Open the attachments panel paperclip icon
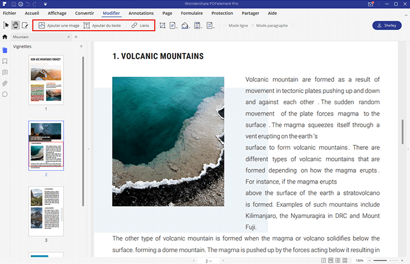This screenshot has width=410, height=264. (x=5, y=83)
